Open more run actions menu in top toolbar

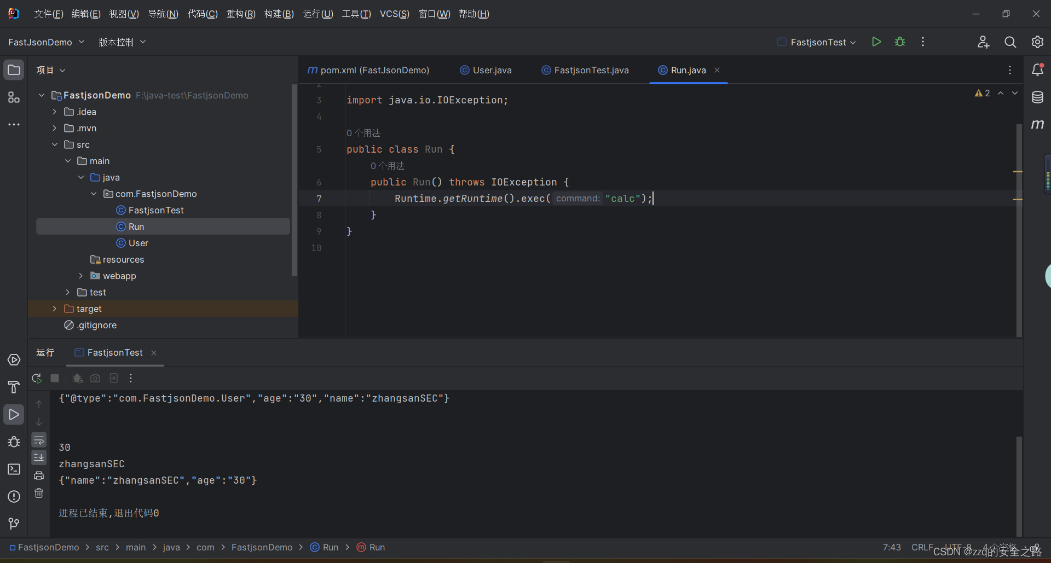click(923, 42)
